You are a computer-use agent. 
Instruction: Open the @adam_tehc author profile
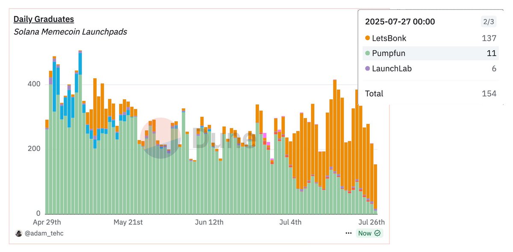44,233
